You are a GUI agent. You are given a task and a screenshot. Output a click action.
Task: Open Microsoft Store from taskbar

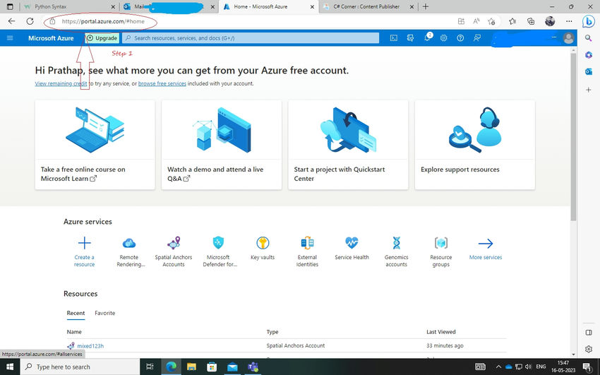pyautogui.click(x=212, y=367)
